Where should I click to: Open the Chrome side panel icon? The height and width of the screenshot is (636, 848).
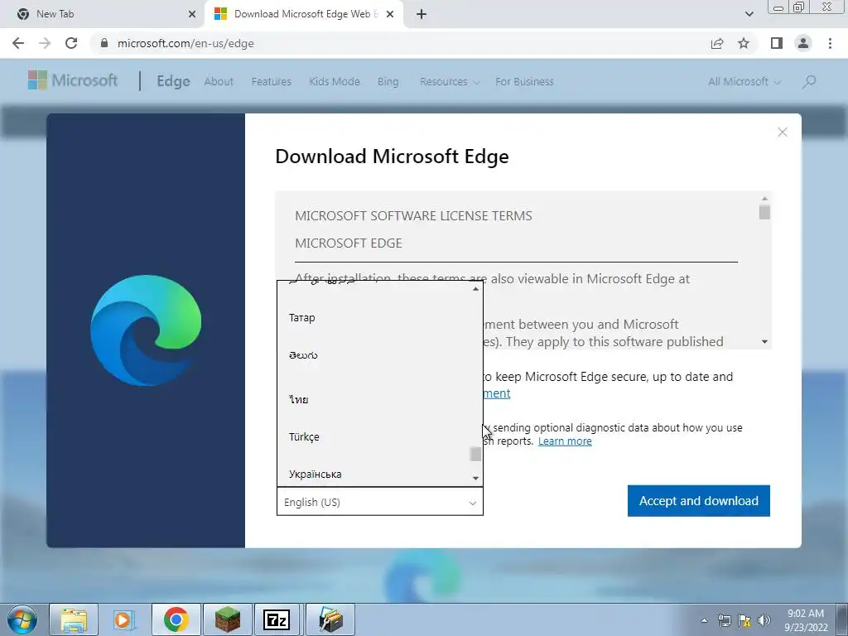click(777, 43)
